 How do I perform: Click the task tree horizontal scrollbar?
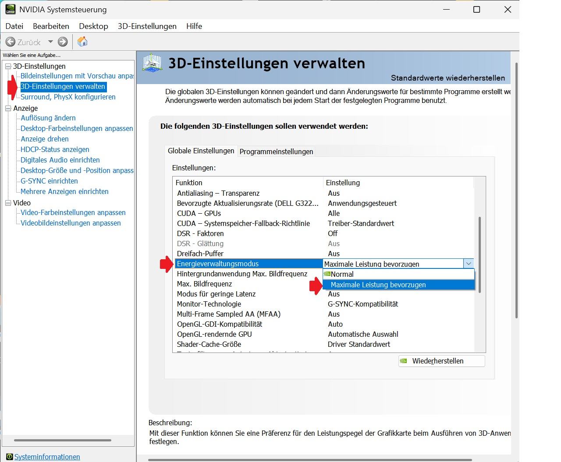pos(63,440)
